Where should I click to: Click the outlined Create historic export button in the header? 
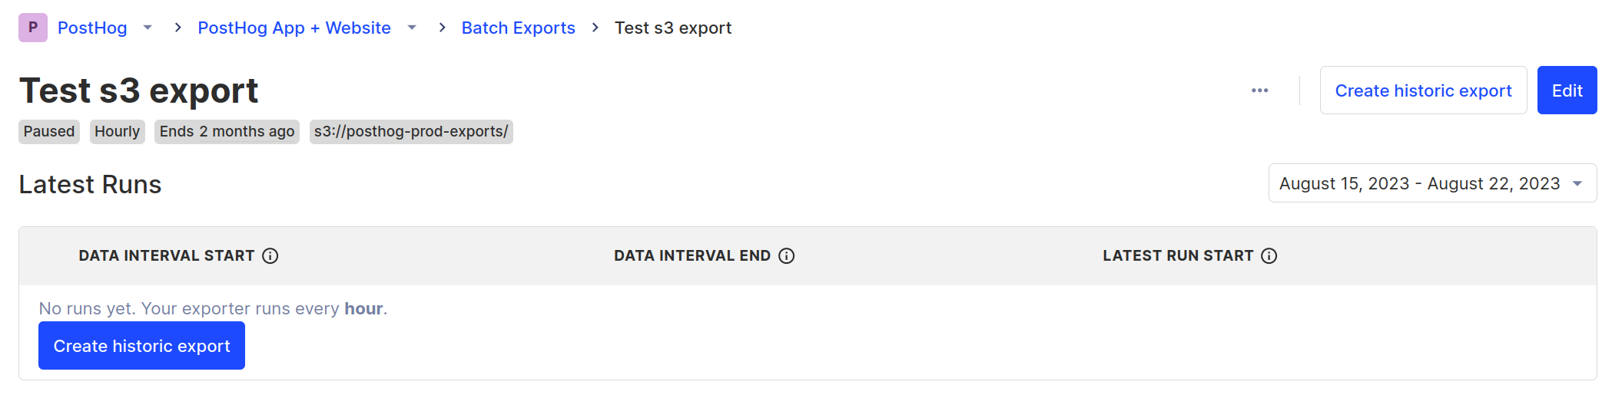(x=1423, y=90)
